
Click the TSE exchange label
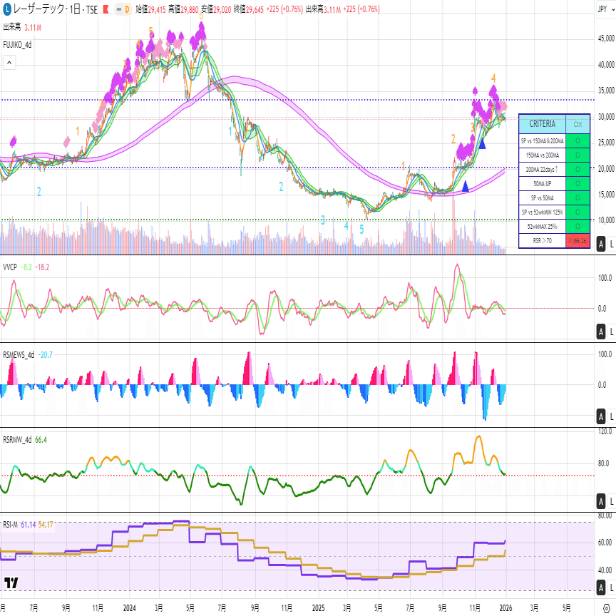(92, 9)
